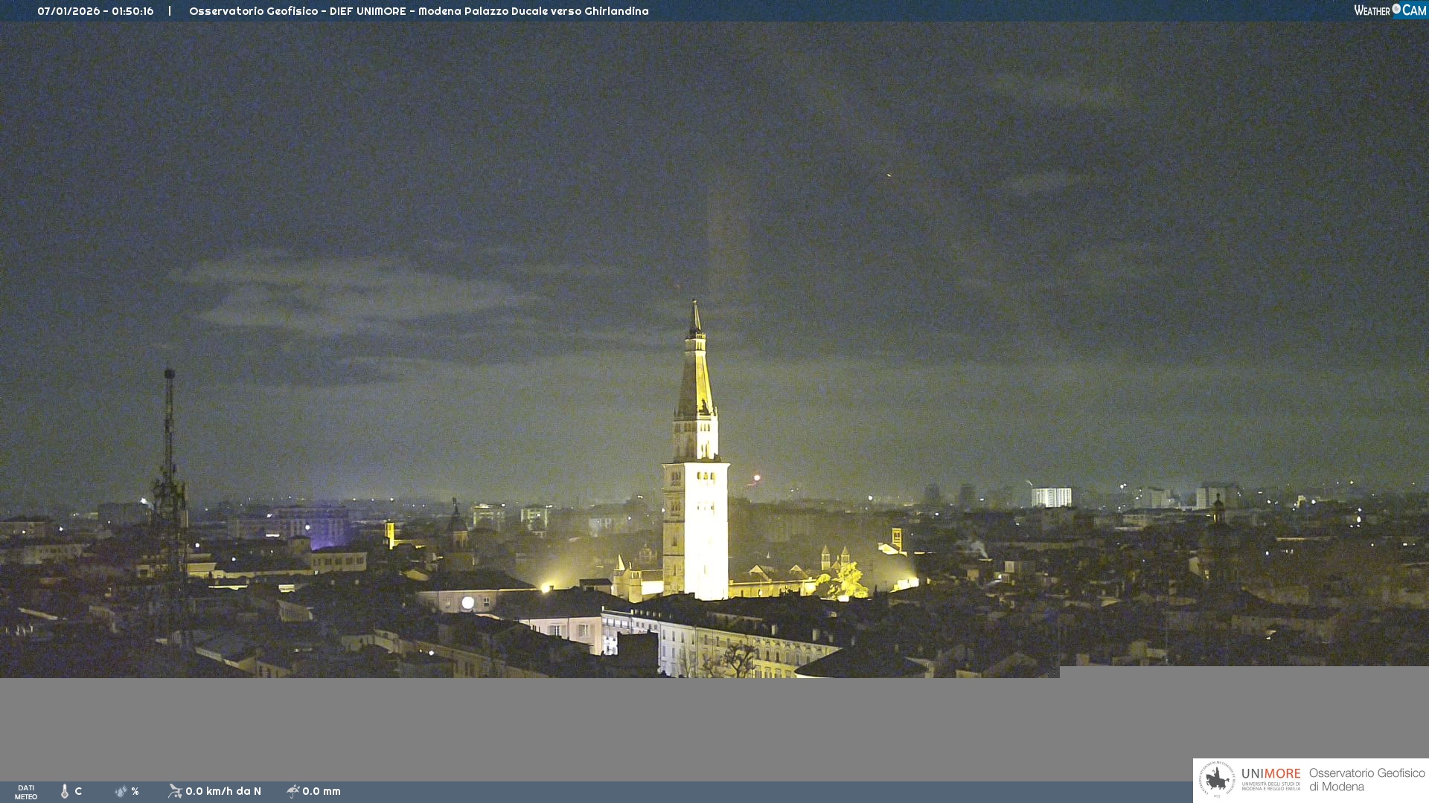
Task: Click the thermometer temperature icon
Action: click(x=65, y=791)
